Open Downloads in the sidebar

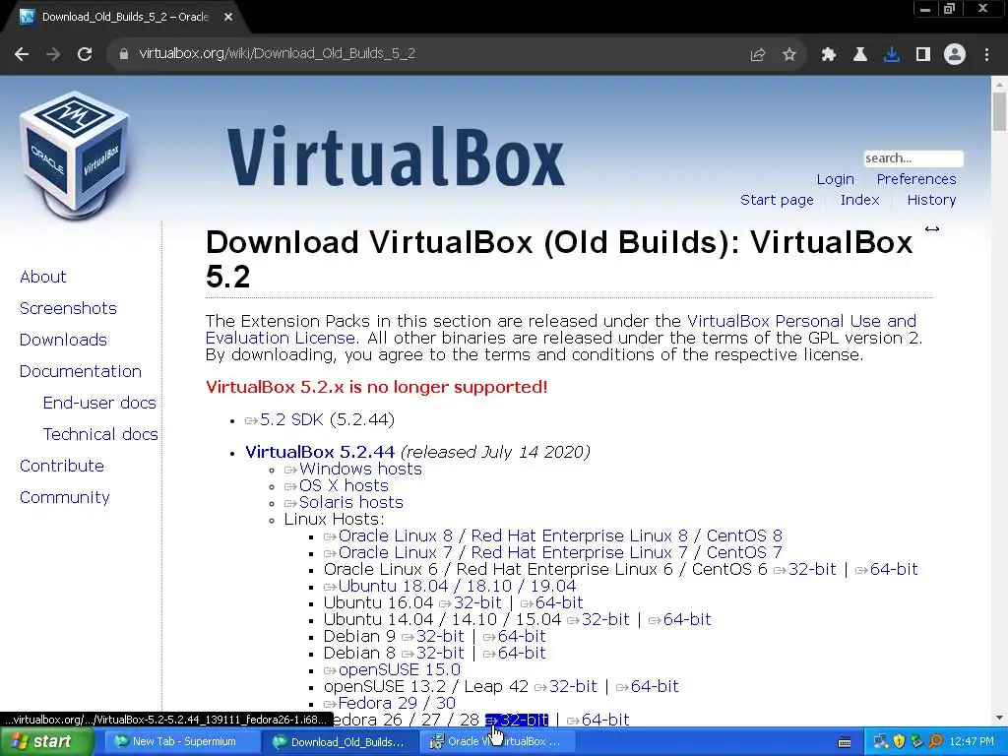(63, 340)
